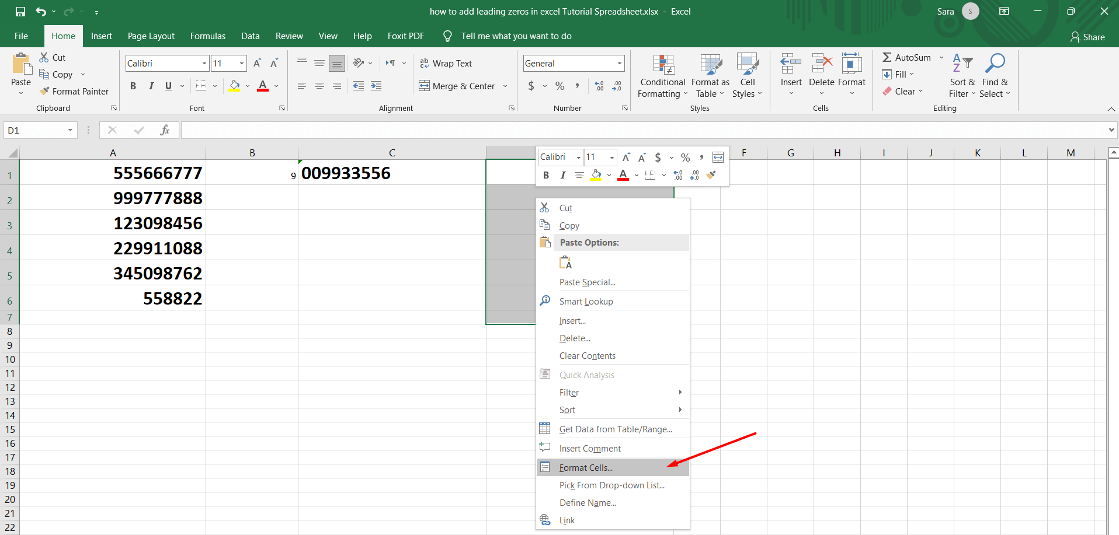Open the font size dropdown
Viewport: 1119px width, 535px height.
pyautogui.click(x=241, y=63)
